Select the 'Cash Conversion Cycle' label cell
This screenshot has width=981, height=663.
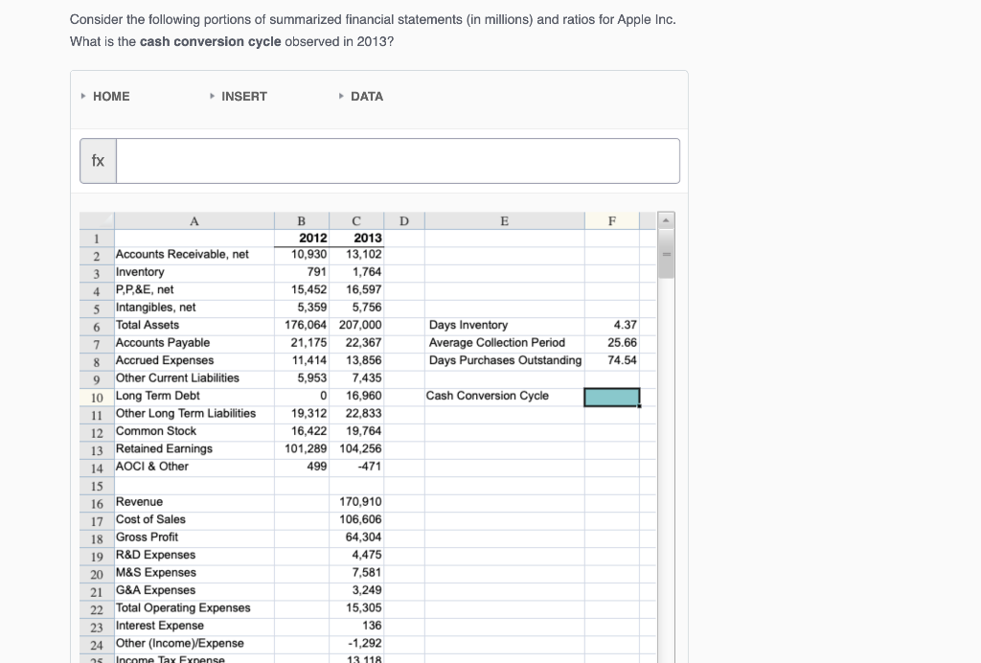tap(504, 396)
